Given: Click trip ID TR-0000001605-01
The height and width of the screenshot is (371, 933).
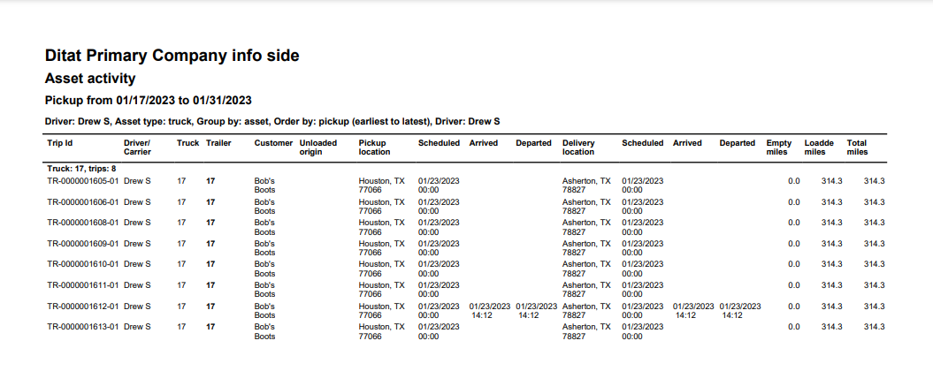Looking at the screenshot, I should click(82, 180).
